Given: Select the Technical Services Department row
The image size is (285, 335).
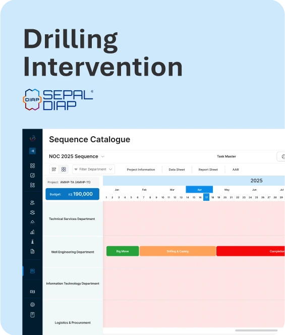Looking at the screenshot, I should (72, 219).
